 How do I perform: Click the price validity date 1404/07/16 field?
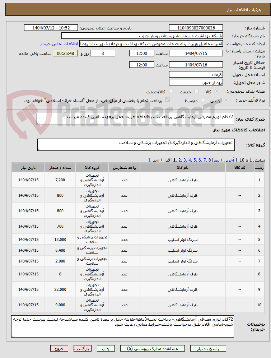(x=196, y=65)
